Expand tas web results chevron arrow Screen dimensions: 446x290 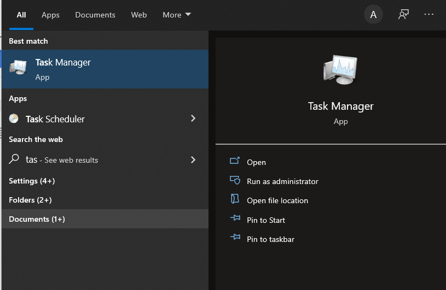(x=193, y=160)
